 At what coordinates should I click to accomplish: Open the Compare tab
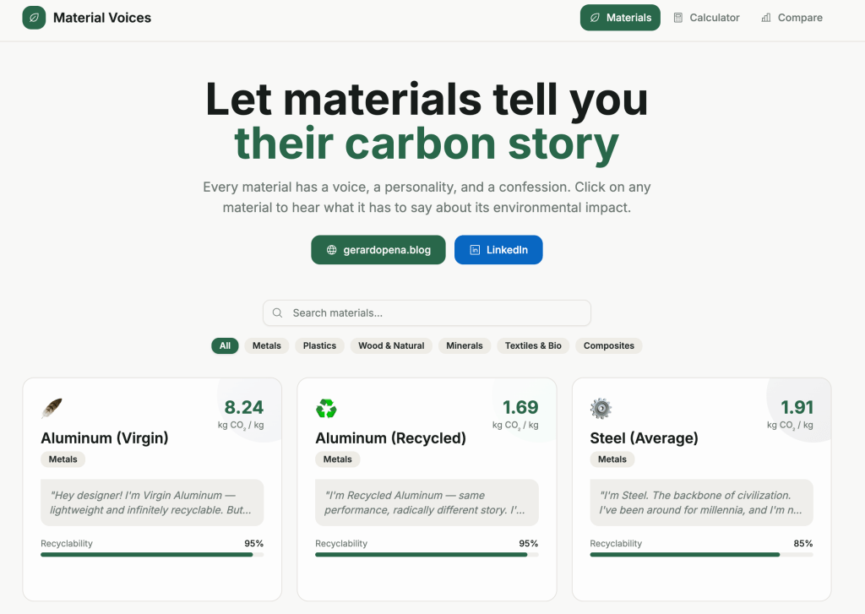(792, 18)
